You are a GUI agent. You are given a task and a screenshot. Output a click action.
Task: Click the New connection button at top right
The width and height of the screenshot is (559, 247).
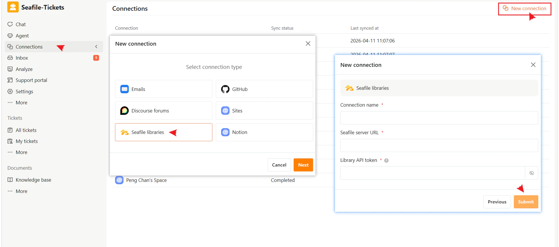(x=525, y=9)
